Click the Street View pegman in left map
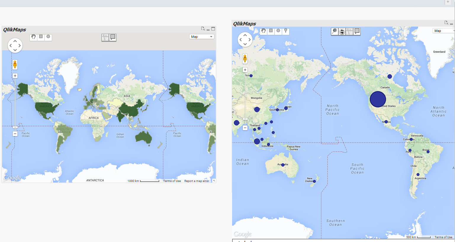Image resolution: width=455 pixels, height=242 pixels. coord(15,64)
